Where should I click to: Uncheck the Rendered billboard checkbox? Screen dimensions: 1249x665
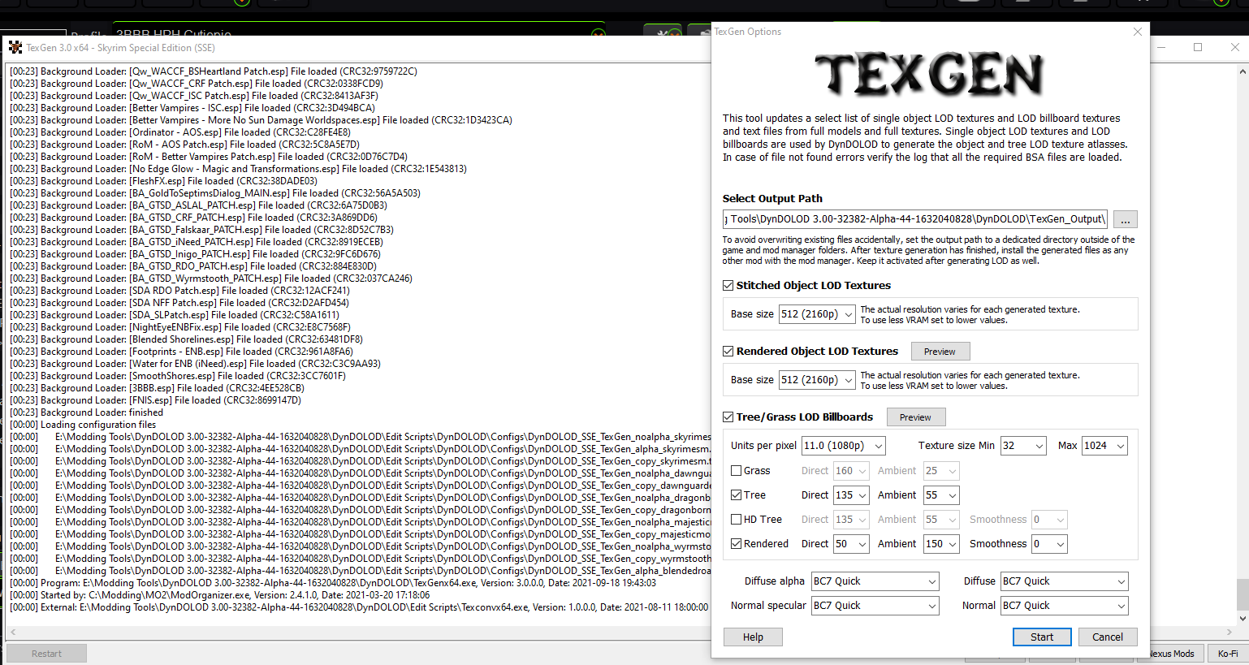pos(737,544)
